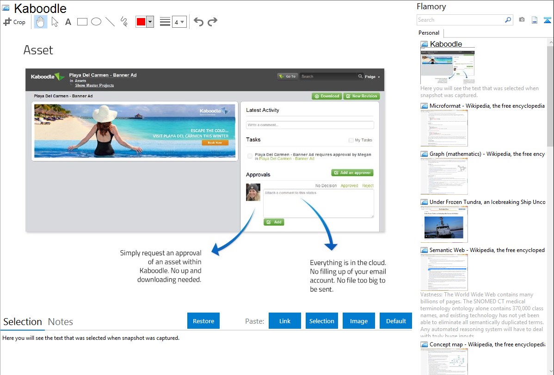
Task: Open the Concept map snapshot thumbnail
Action: [x=444, y=362]
